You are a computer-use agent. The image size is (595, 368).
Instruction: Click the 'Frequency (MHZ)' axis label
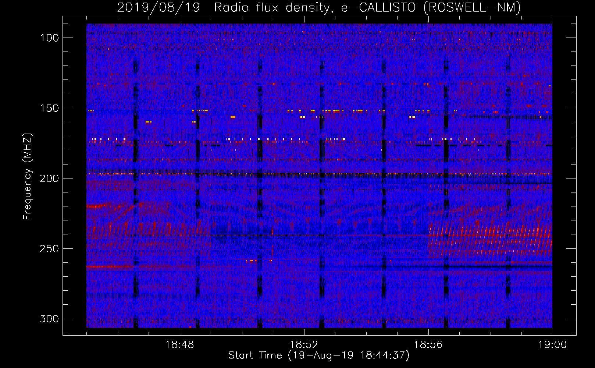click(x=28, y=176)
